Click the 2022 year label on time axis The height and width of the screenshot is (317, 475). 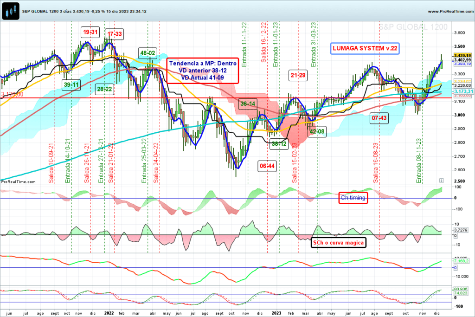point(109,313)
